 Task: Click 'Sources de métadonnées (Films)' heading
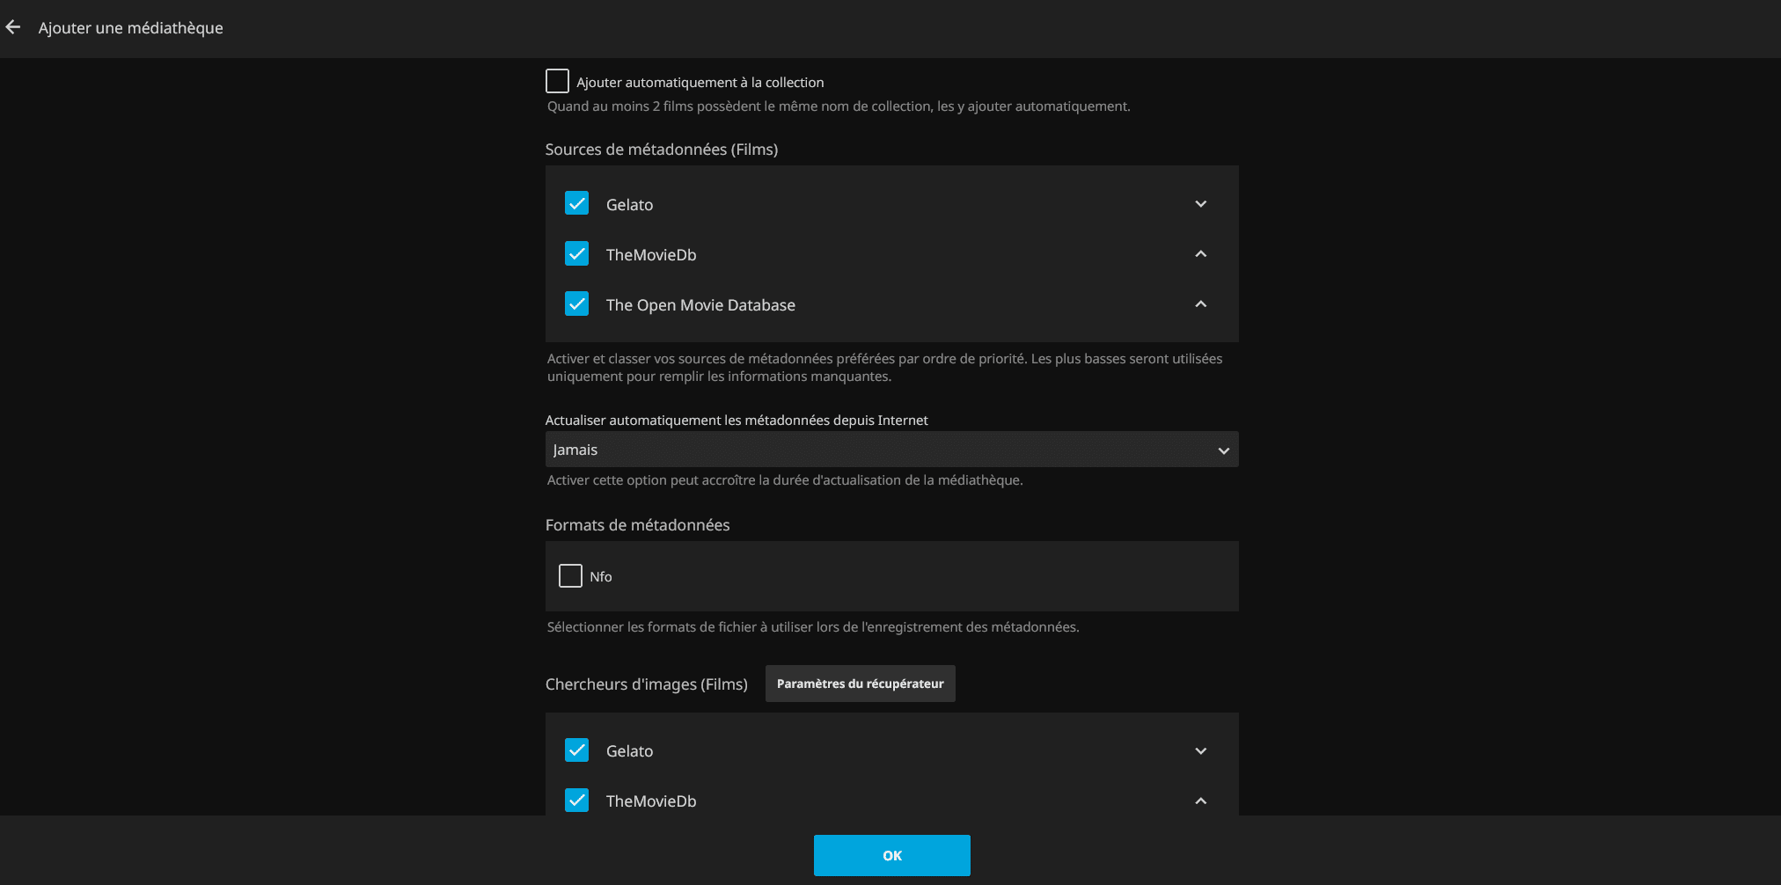pos(662,150)
